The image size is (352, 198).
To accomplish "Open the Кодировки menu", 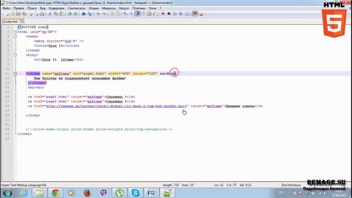I will click(x=57, y=8).
